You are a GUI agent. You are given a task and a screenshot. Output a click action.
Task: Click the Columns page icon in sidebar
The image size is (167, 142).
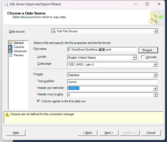pyautogui.click(x=11, y=47)
